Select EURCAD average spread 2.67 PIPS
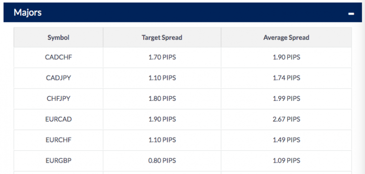The image size is (365, 174). click(287, 119)
